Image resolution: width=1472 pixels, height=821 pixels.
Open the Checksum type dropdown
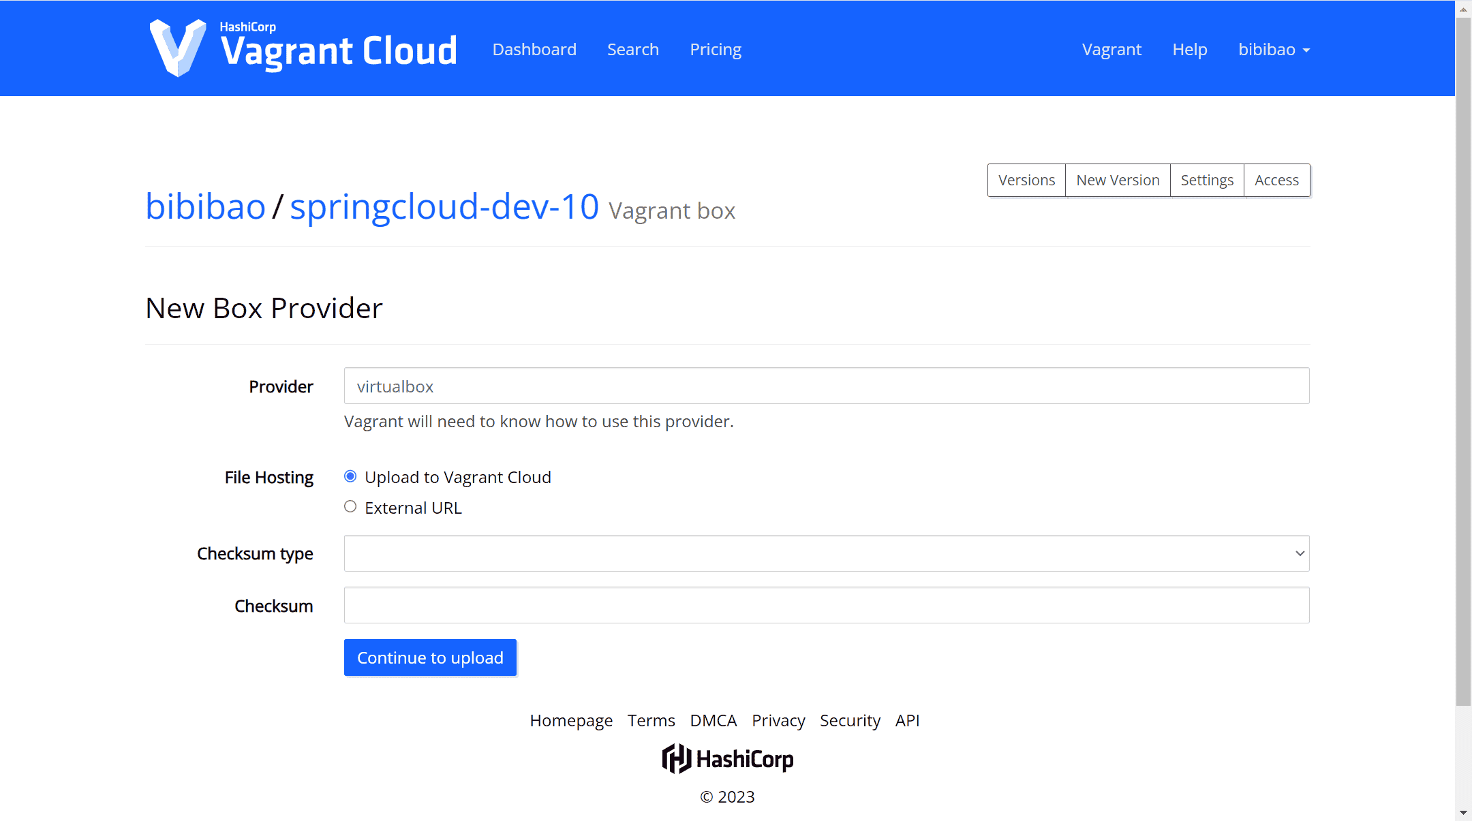point(827,553)
